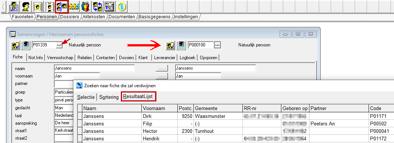Image resolution: width=394 pixels, height=143 pixels.
Task: Switch to Aktekosten tab
Action: click(94, 17)
